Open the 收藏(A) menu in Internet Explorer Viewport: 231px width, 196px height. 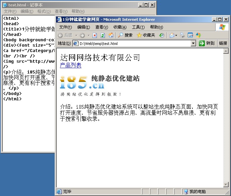(120, 27)
